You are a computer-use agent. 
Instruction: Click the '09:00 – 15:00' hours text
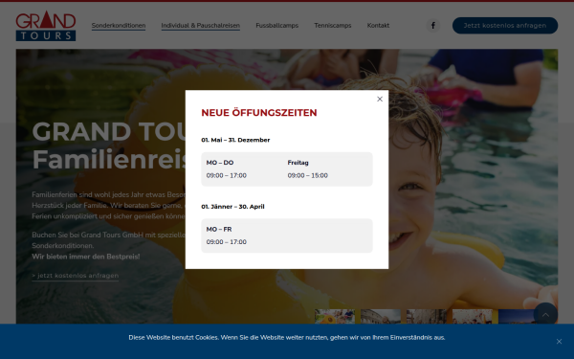point(307,175)
